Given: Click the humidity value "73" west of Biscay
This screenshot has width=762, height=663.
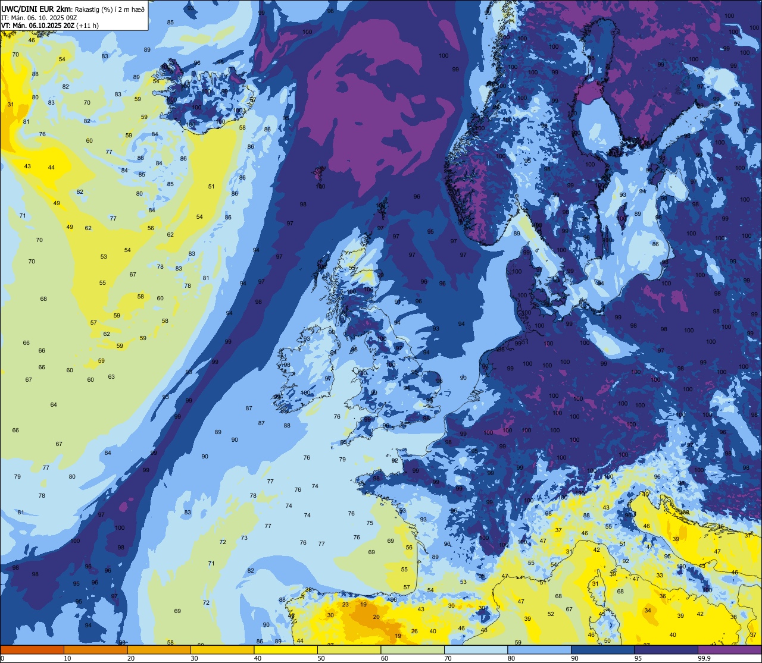Looking at the screenshot, I should coord(244,538).
